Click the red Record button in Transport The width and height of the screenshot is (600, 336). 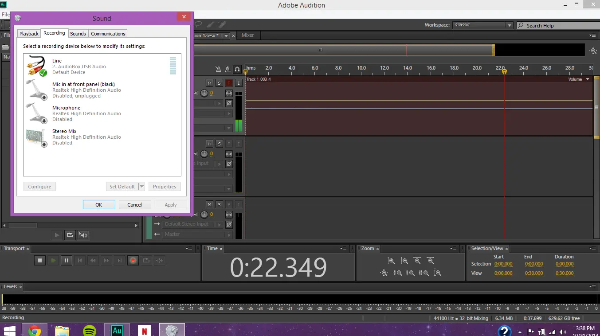133,261
